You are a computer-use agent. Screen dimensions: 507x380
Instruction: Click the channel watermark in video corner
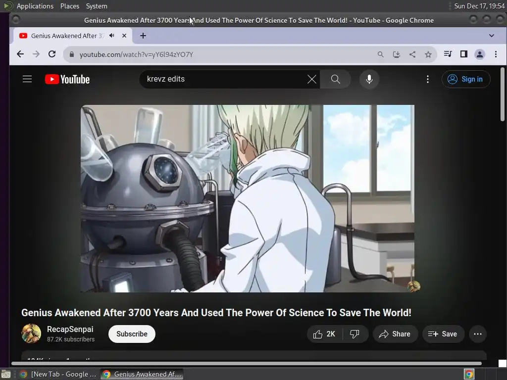[413, 286]
